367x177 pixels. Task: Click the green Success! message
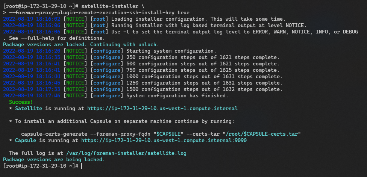tap(21, 102)
